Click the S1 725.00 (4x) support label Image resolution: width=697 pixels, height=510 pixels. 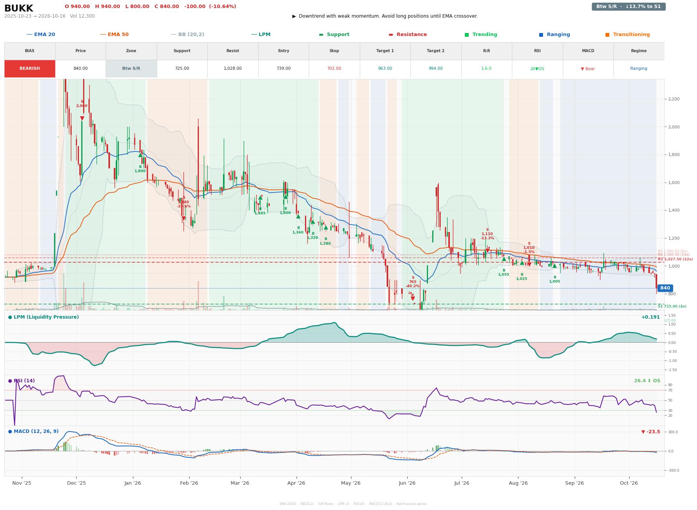[x=672, y=306]
